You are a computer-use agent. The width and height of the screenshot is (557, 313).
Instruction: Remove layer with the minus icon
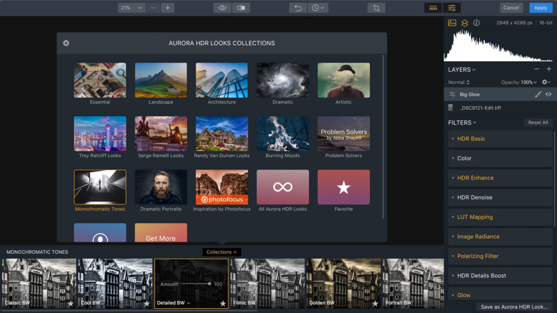(x=537, y=69)
